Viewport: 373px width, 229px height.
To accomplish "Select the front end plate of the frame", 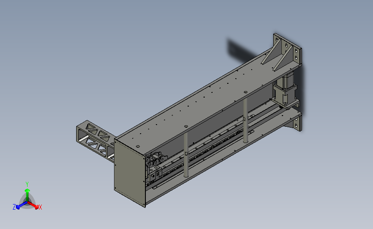I will (x=129, y=174).
